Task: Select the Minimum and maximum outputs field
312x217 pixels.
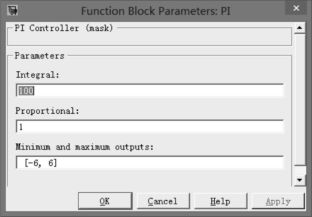Action: [150, 163]
